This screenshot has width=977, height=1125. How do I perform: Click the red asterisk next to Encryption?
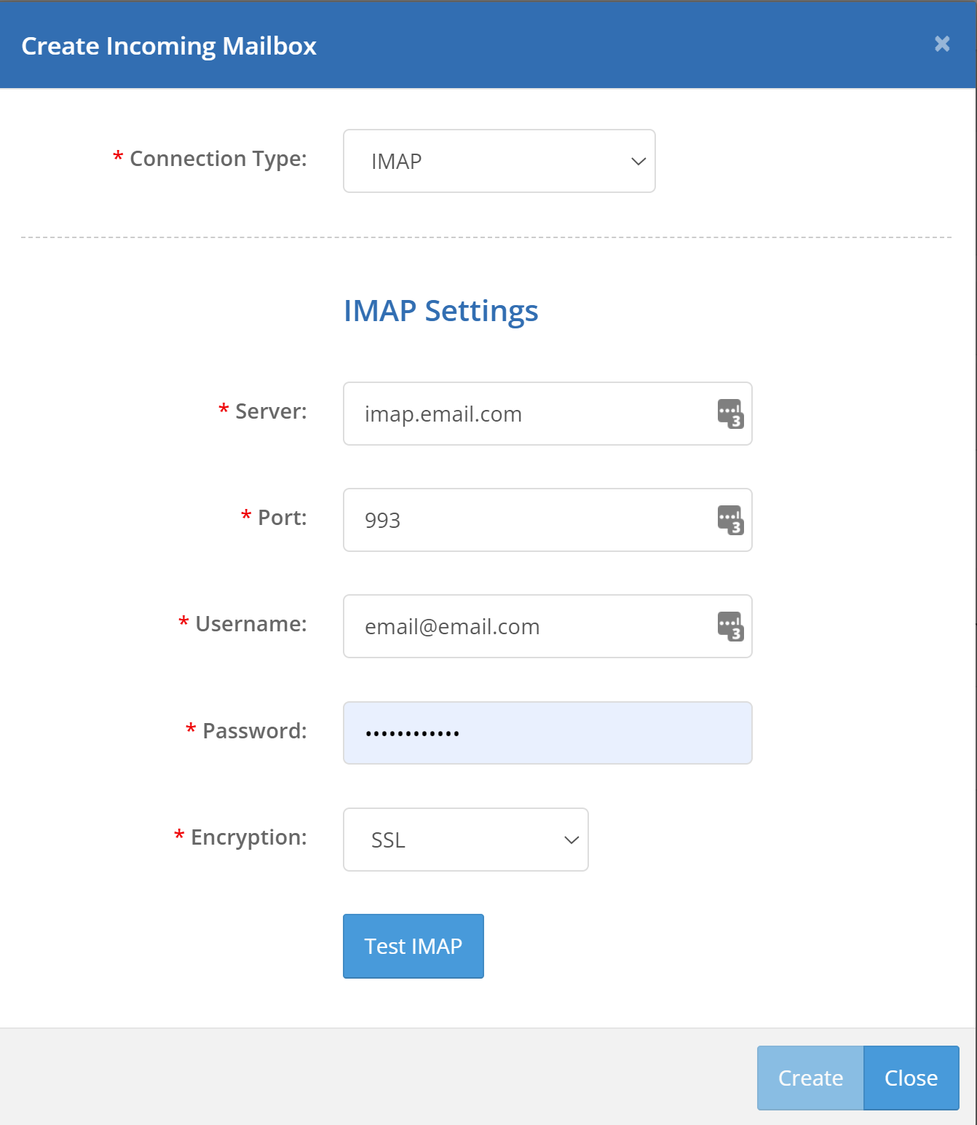[179, 837]
